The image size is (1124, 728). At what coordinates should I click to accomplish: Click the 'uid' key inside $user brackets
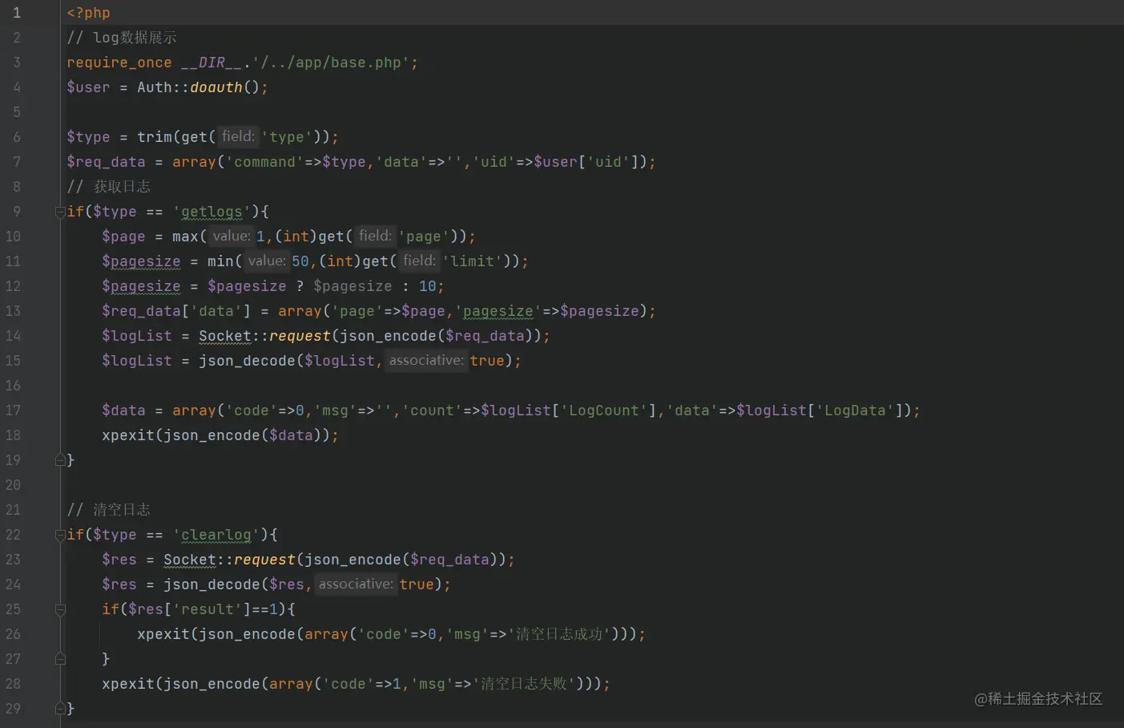[608, 162]
